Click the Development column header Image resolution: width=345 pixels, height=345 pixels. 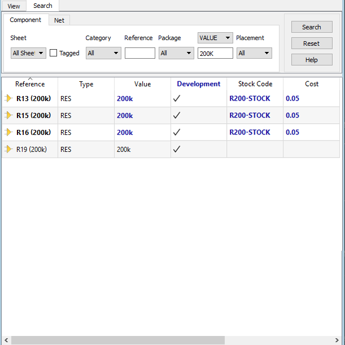(x=199, y=84)
